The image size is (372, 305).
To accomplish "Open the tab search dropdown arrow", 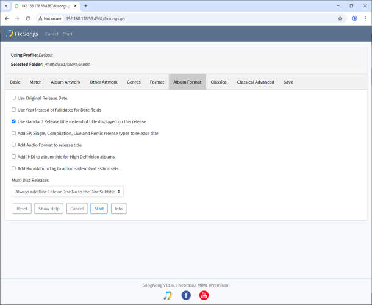I will (6, 6).
